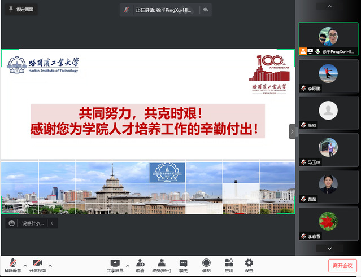Collapse the participant video sidebar

292,131
